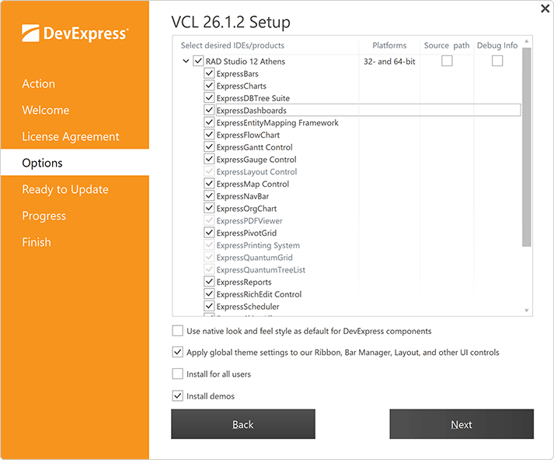
Task: Click the product list scrollbar thumb
Action: [x=527, y=146]
